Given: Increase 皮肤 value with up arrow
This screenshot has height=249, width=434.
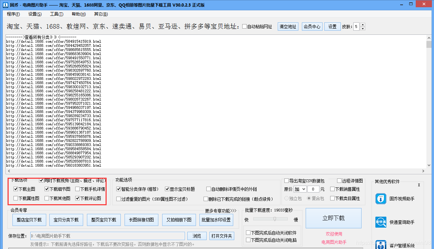Looking at the screenshot, I should 362,24.
